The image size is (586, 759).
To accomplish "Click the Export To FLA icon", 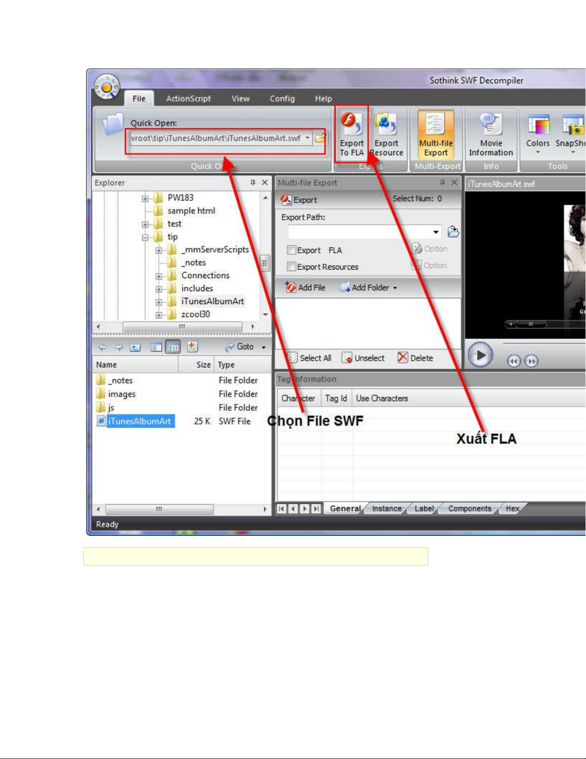I will point(351,124).
